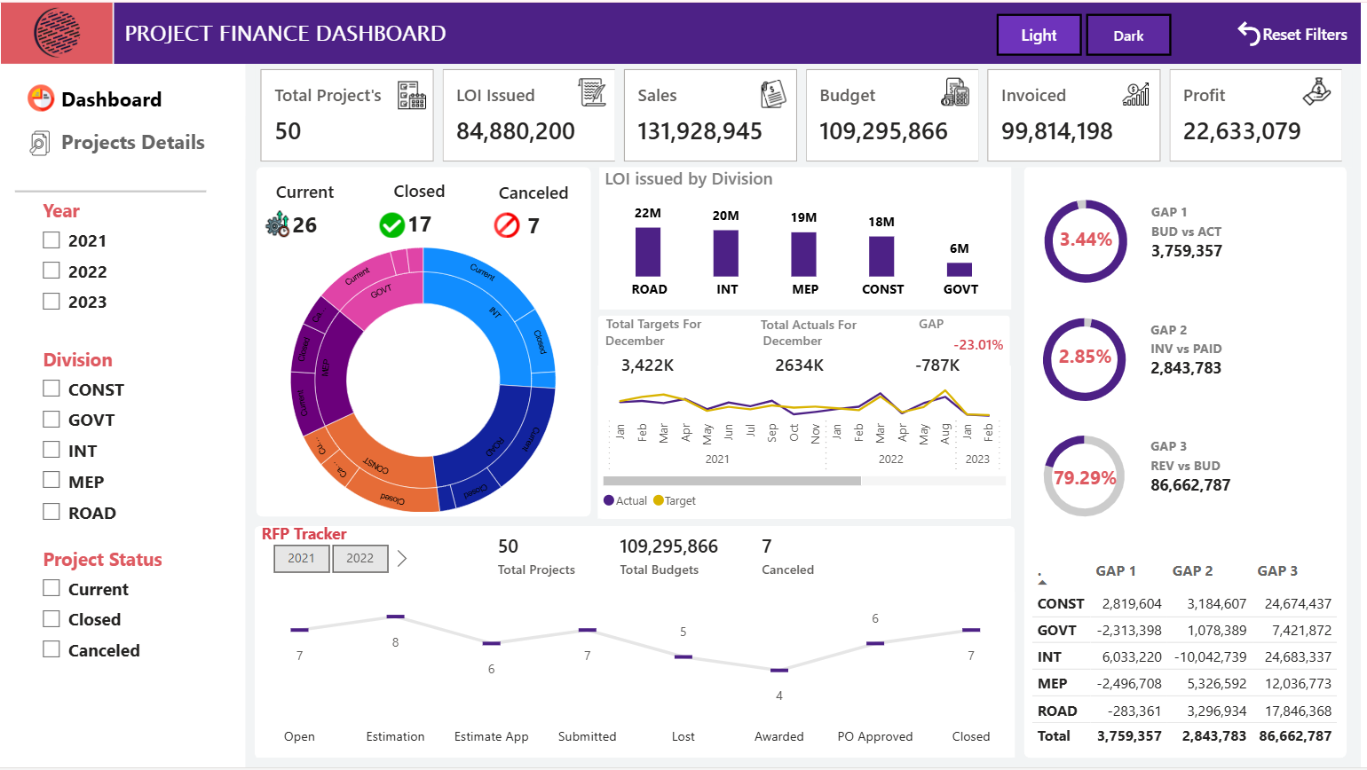Switch to the 2021 tab in RFP Tracker
Viewport: 1367px width, 770px height.
301,558
